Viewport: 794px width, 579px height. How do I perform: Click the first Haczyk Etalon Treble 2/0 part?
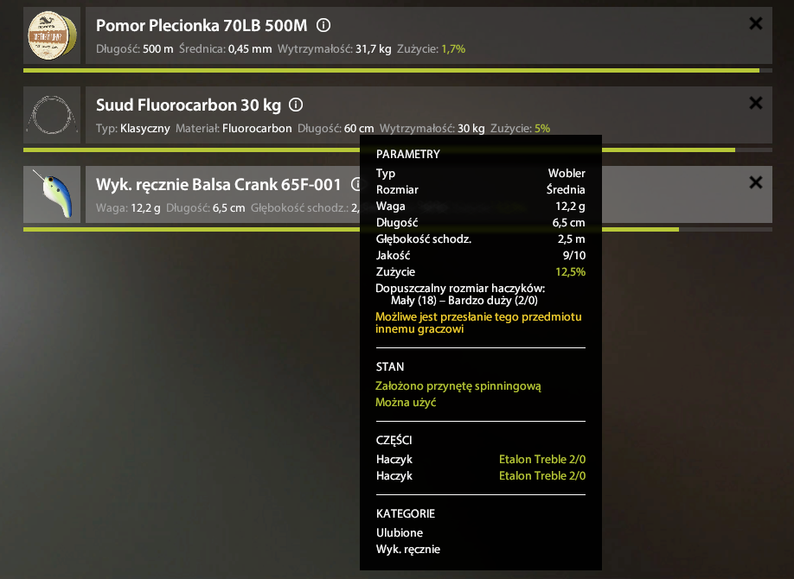481,459
